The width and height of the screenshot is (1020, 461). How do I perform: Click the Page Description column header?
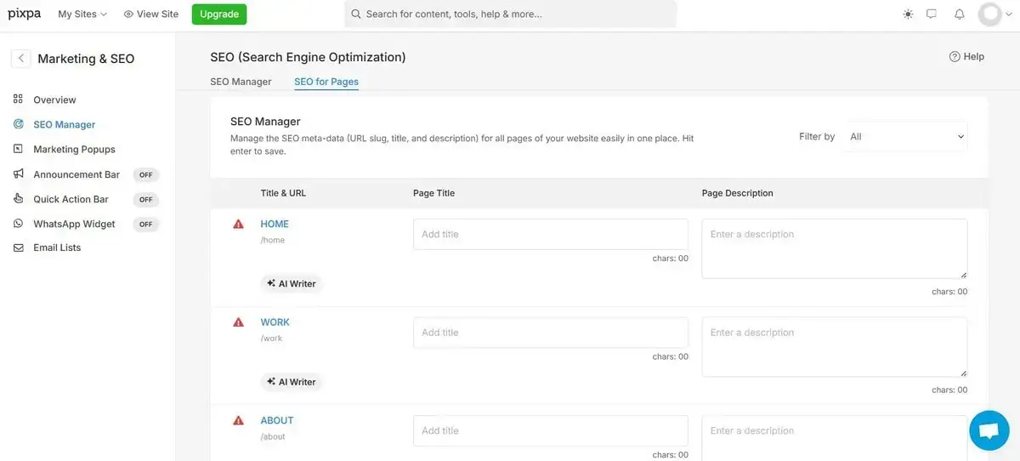coord(738,193)
